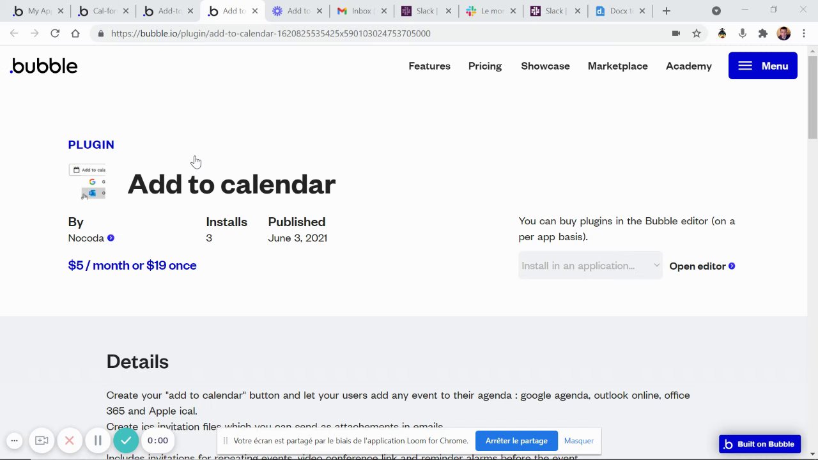Click the Open editor link
The height and width of the screenshot is (460, 818).
702,266
